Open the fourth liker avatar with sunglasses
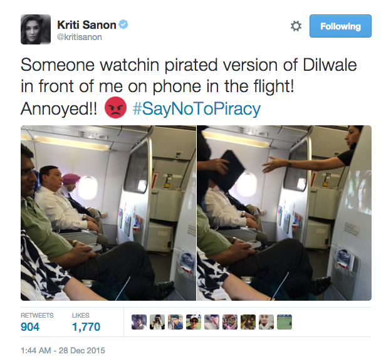 [194, 322]
